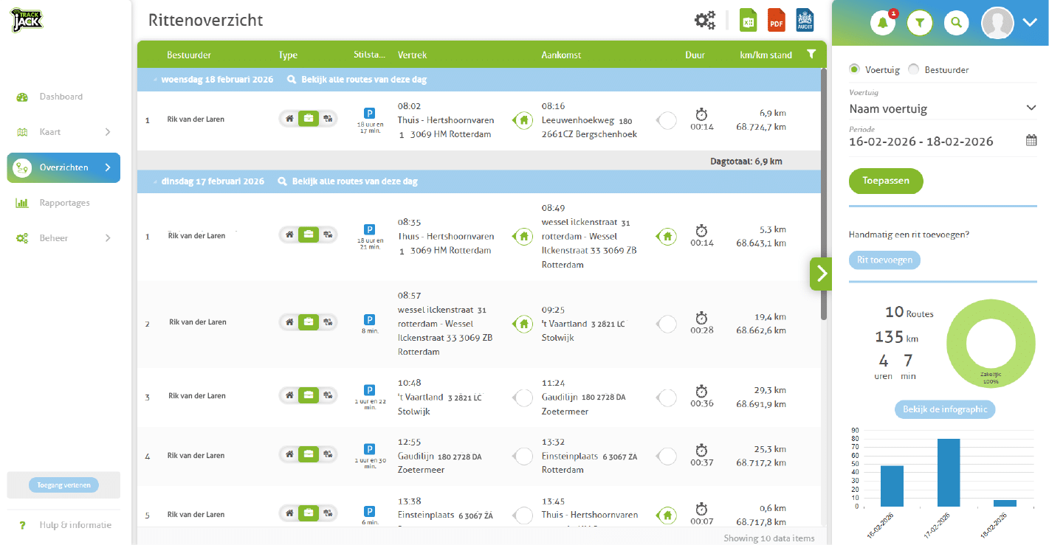Select the Voertuig radio button
Image resolution: width=1049 pixels, height=545 pixels.
855,69
